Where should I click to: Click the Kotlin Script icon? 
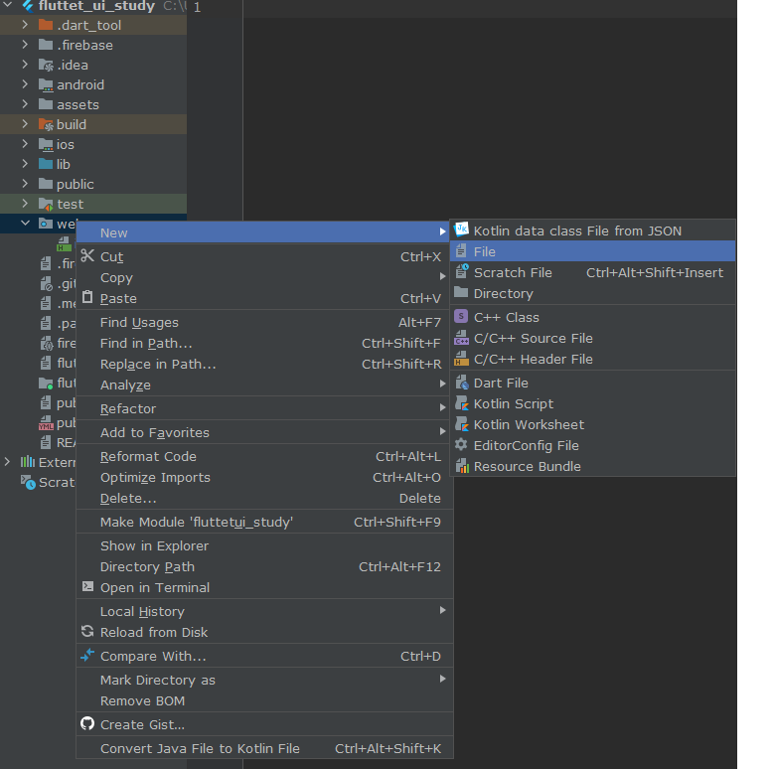point(462,403)
